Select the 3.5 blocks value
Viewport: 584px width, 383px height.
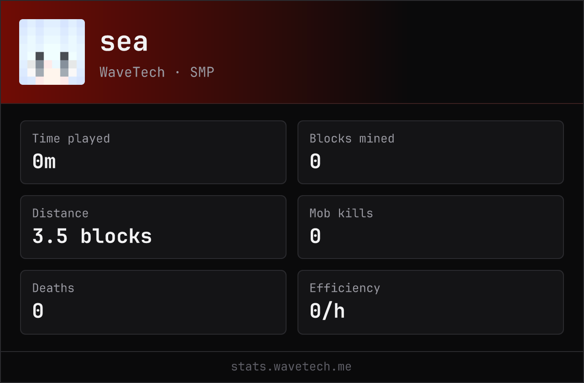pyautogui.click(x=92, y=236)
